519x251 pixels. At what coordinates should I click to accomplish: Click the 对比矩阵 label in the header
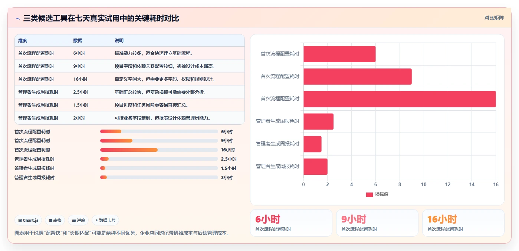494,18
